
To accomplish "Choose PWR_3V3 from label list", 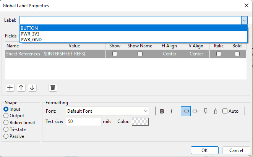I will [x=133, y=34].
